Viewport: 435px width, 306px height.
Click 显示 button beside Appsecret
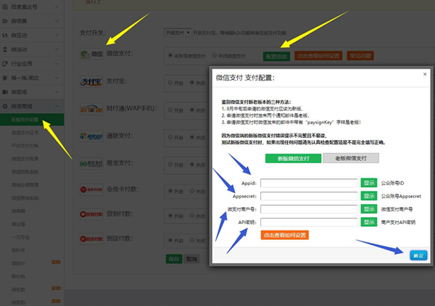(369, 196)
